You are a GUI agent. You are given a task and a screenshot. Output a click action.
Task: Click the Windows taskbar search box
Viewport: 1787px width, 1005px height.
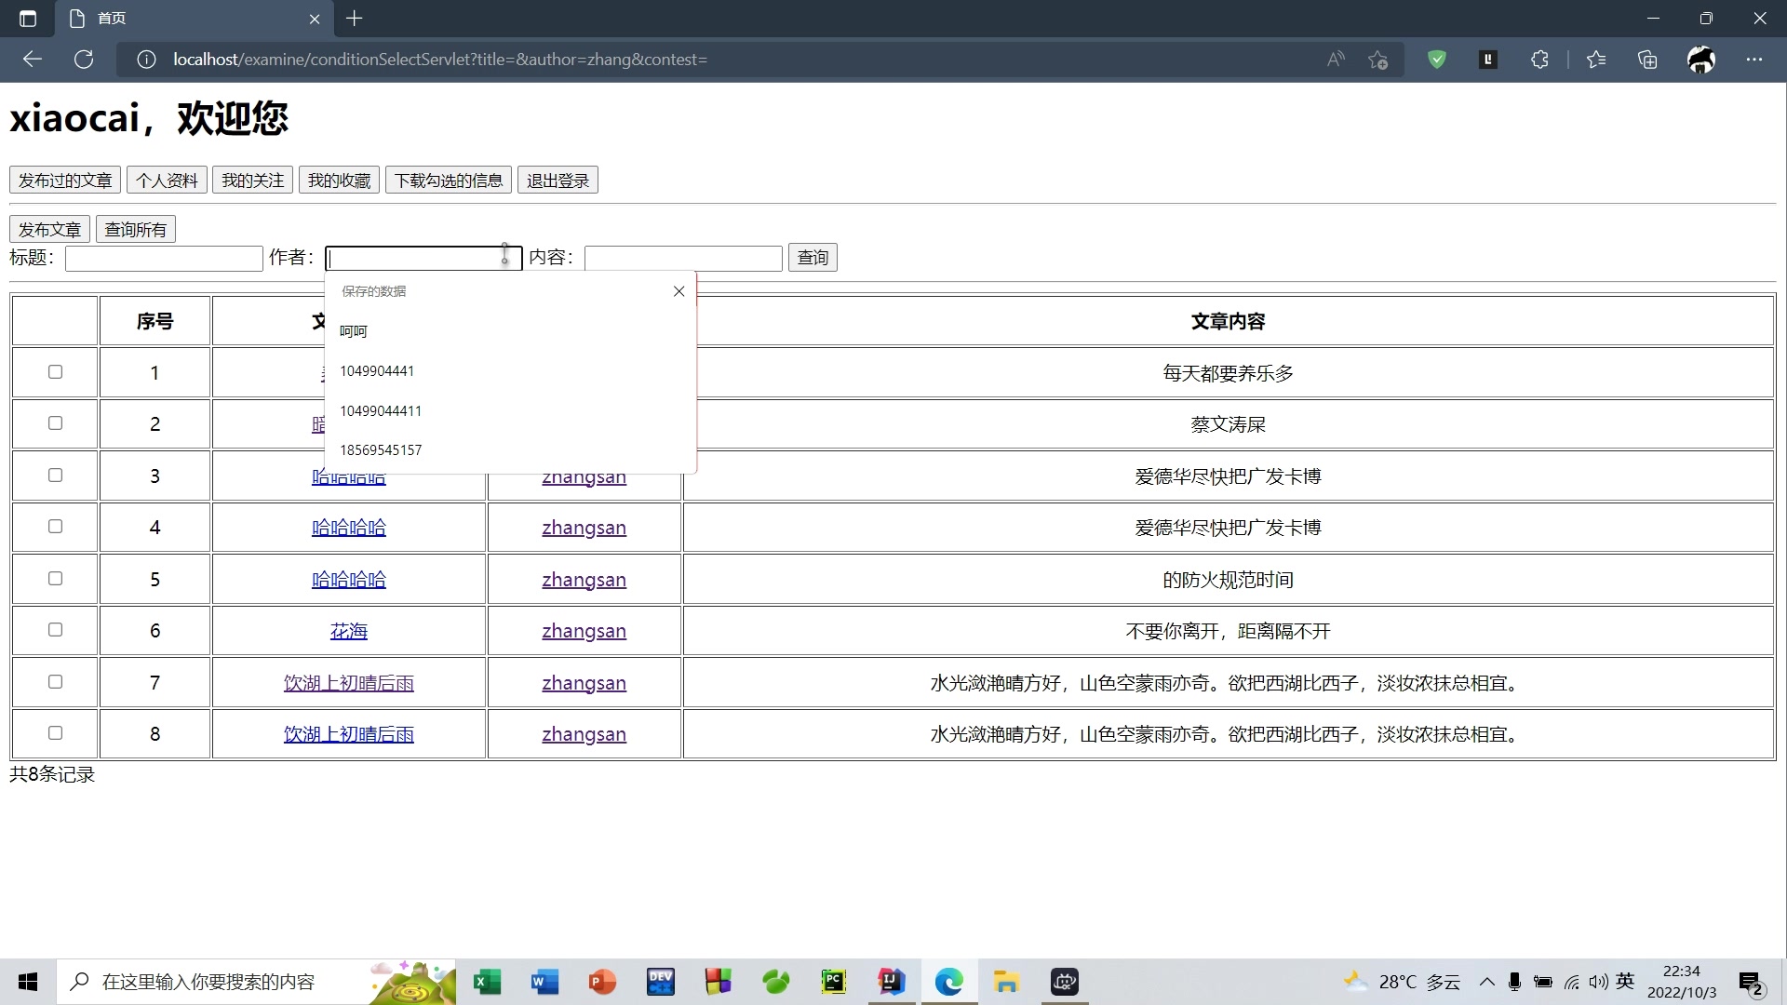pyautogui.click(x=256, y=982)
